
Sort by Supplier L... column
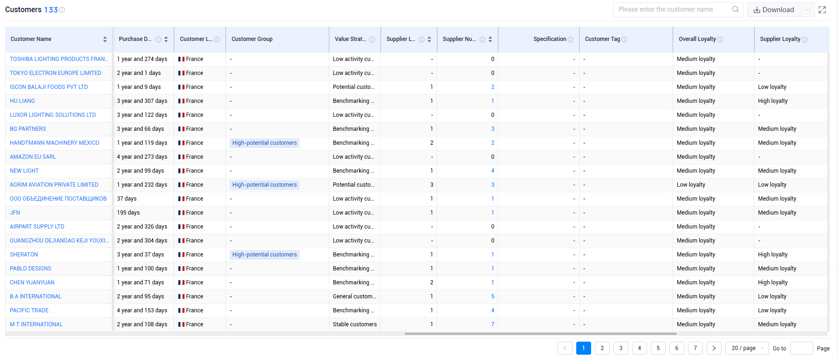point(429,40)
